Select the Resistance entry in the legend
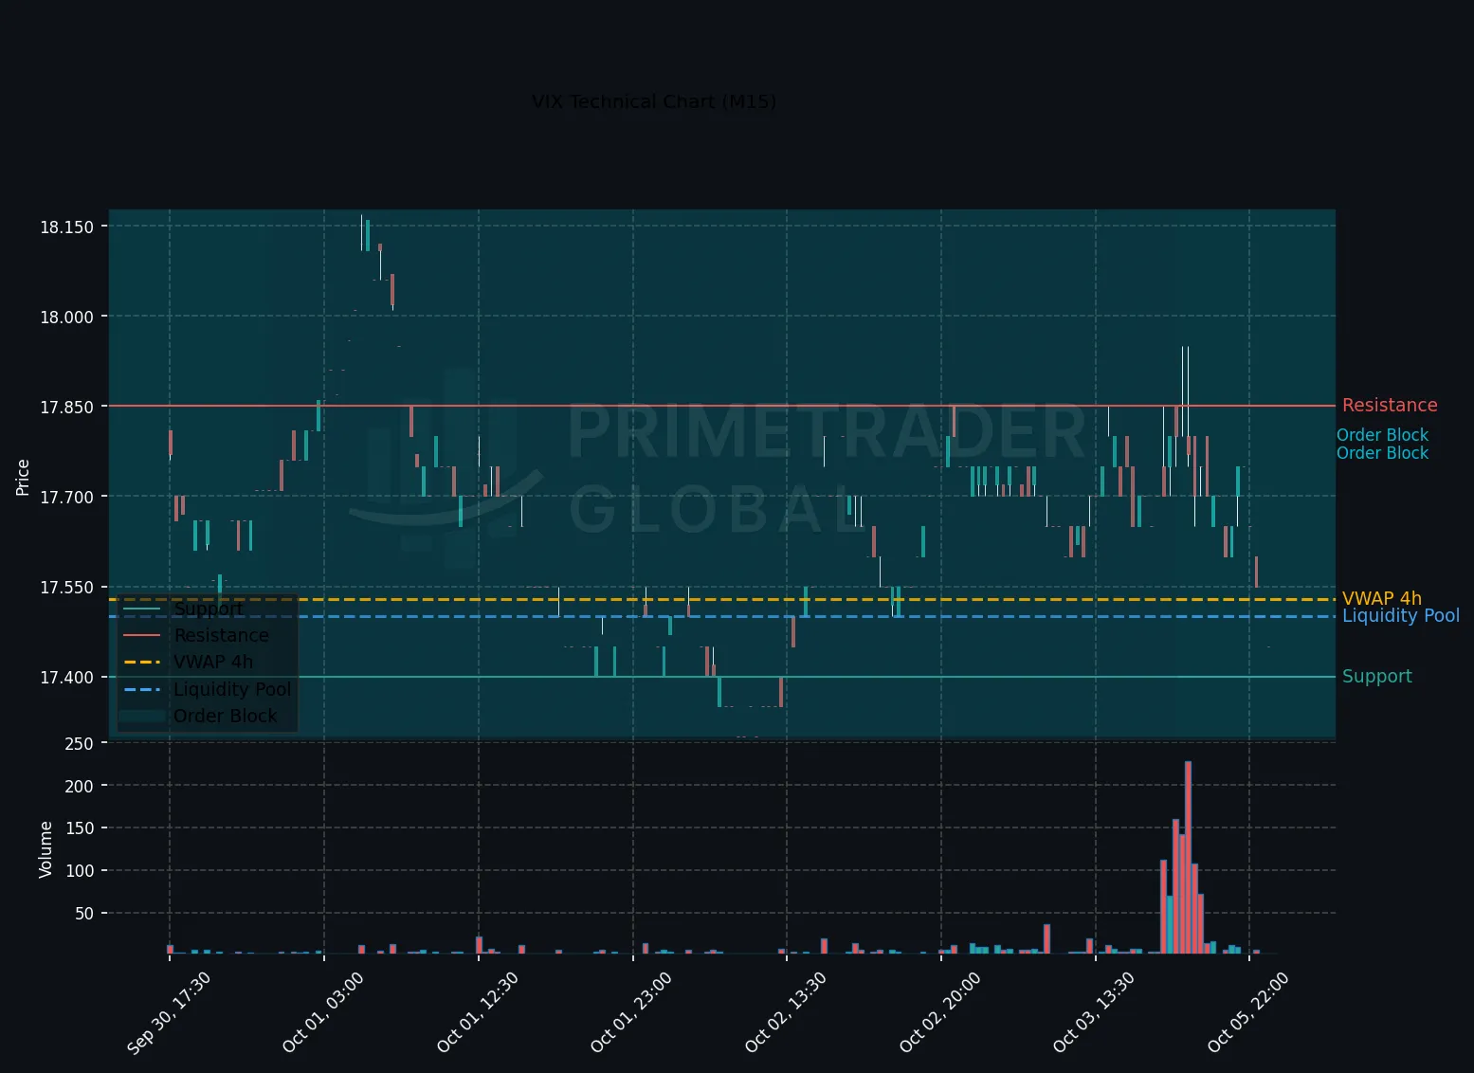Screen dimensions: 1474x1073 click(222, 635)
